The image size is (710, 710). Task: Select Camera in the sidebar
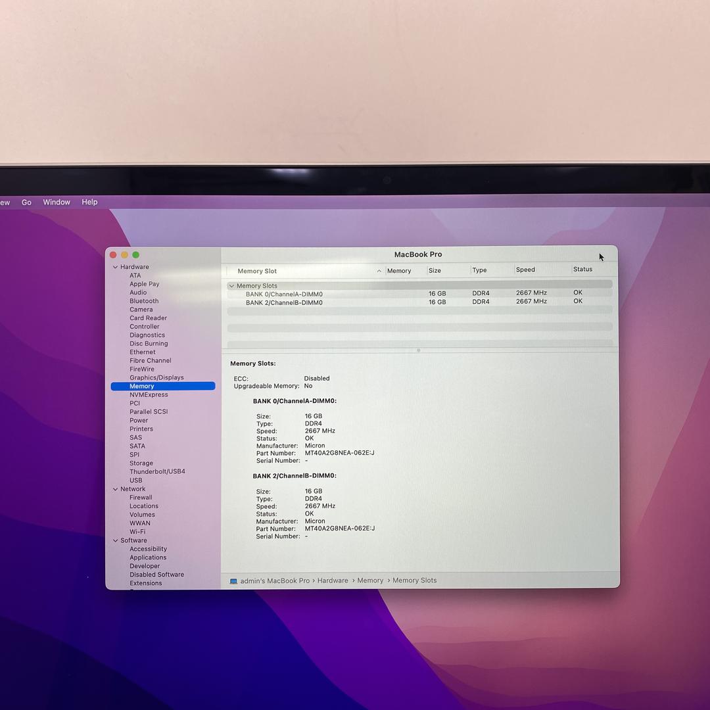pyautogui.click(x=141, y=309)
